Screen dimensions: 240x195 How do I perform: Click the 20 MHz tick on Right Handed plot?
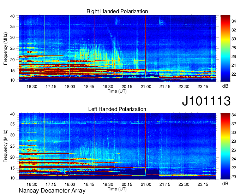[x=12, y=60]
